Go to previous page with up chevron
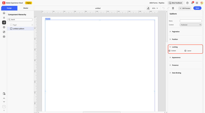 tap(4, 98)
